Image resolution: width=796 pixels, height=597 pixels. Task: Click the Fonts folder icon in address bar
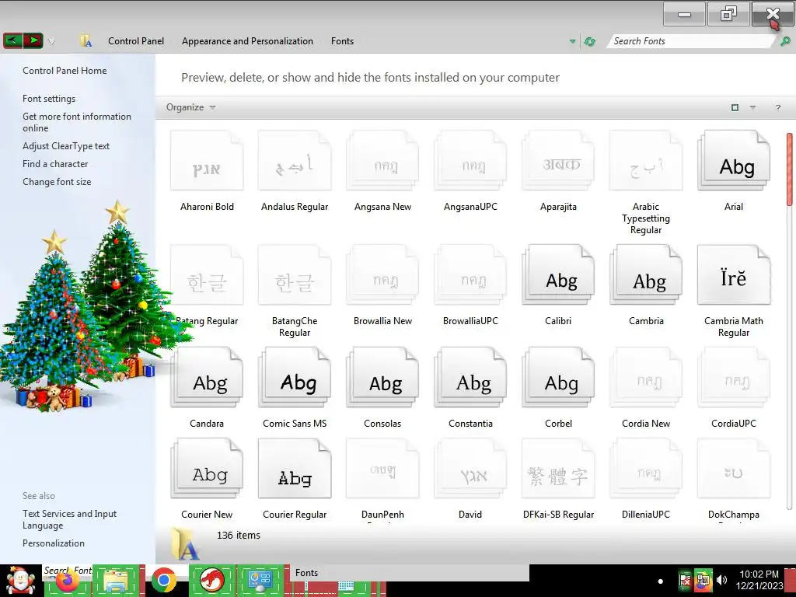[86, 40]
